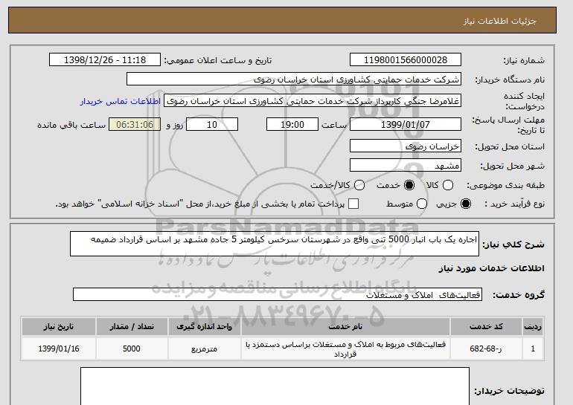Click the توضیحات خریدار text area
The width and height of the screenshot is (573, 405).
(x=275, y=386)
